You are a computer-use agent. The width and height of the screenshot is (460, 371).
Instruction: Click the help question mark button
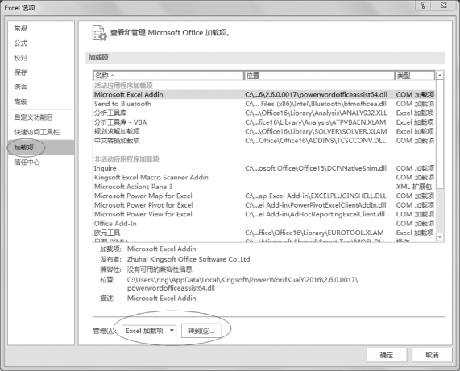pyautogui.click(x=423, y=6)
